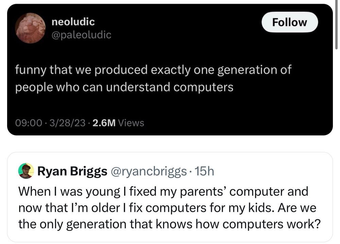This screenshot has width=340, height=244.
Task: Visit the @paleoludic handle
Action: point(81,35)
